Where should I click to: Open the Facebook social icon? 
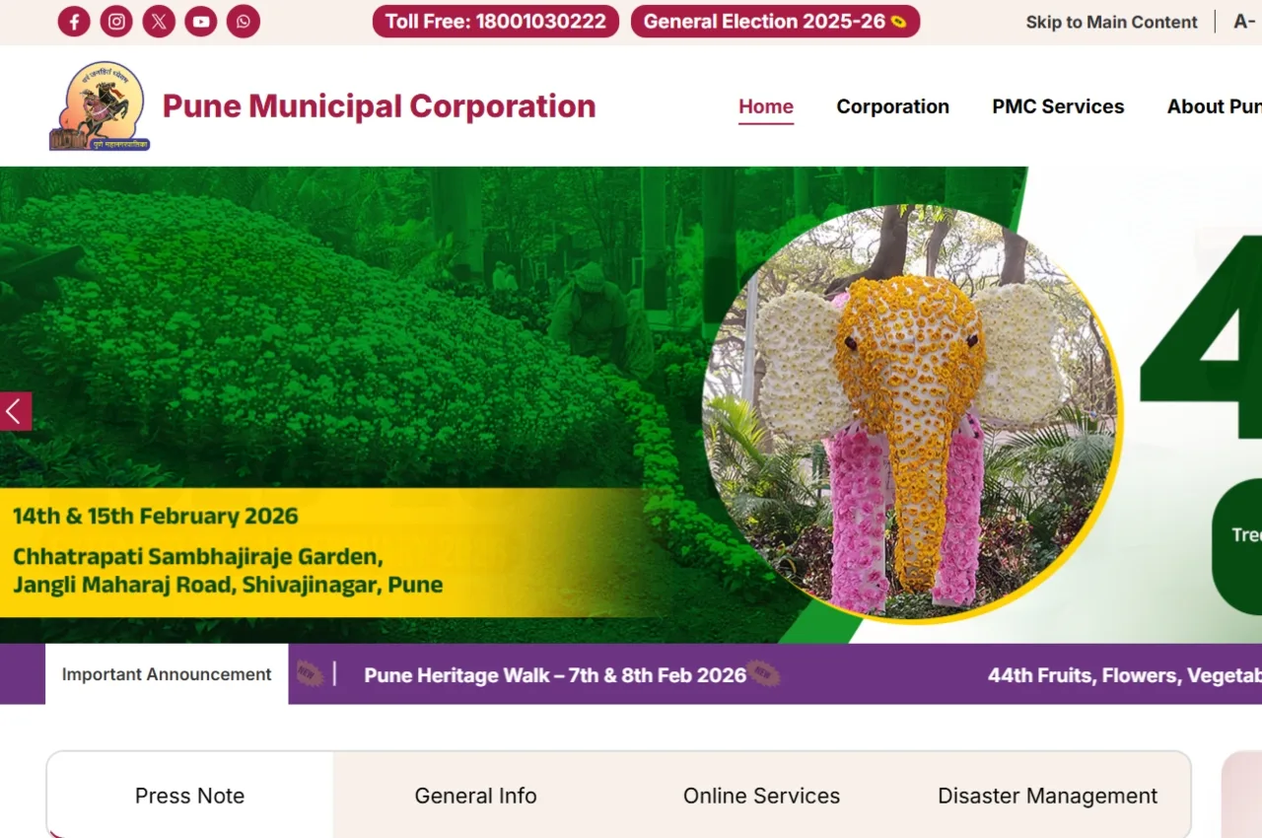(74, 21)
